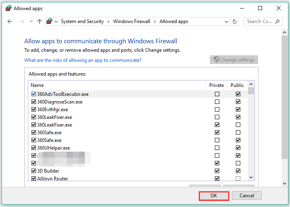Go back with the Back arrow

(x=10, y=21)
